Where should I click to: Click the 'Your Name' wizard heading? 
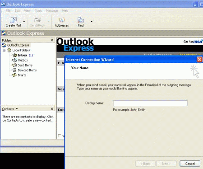[80, 68]
